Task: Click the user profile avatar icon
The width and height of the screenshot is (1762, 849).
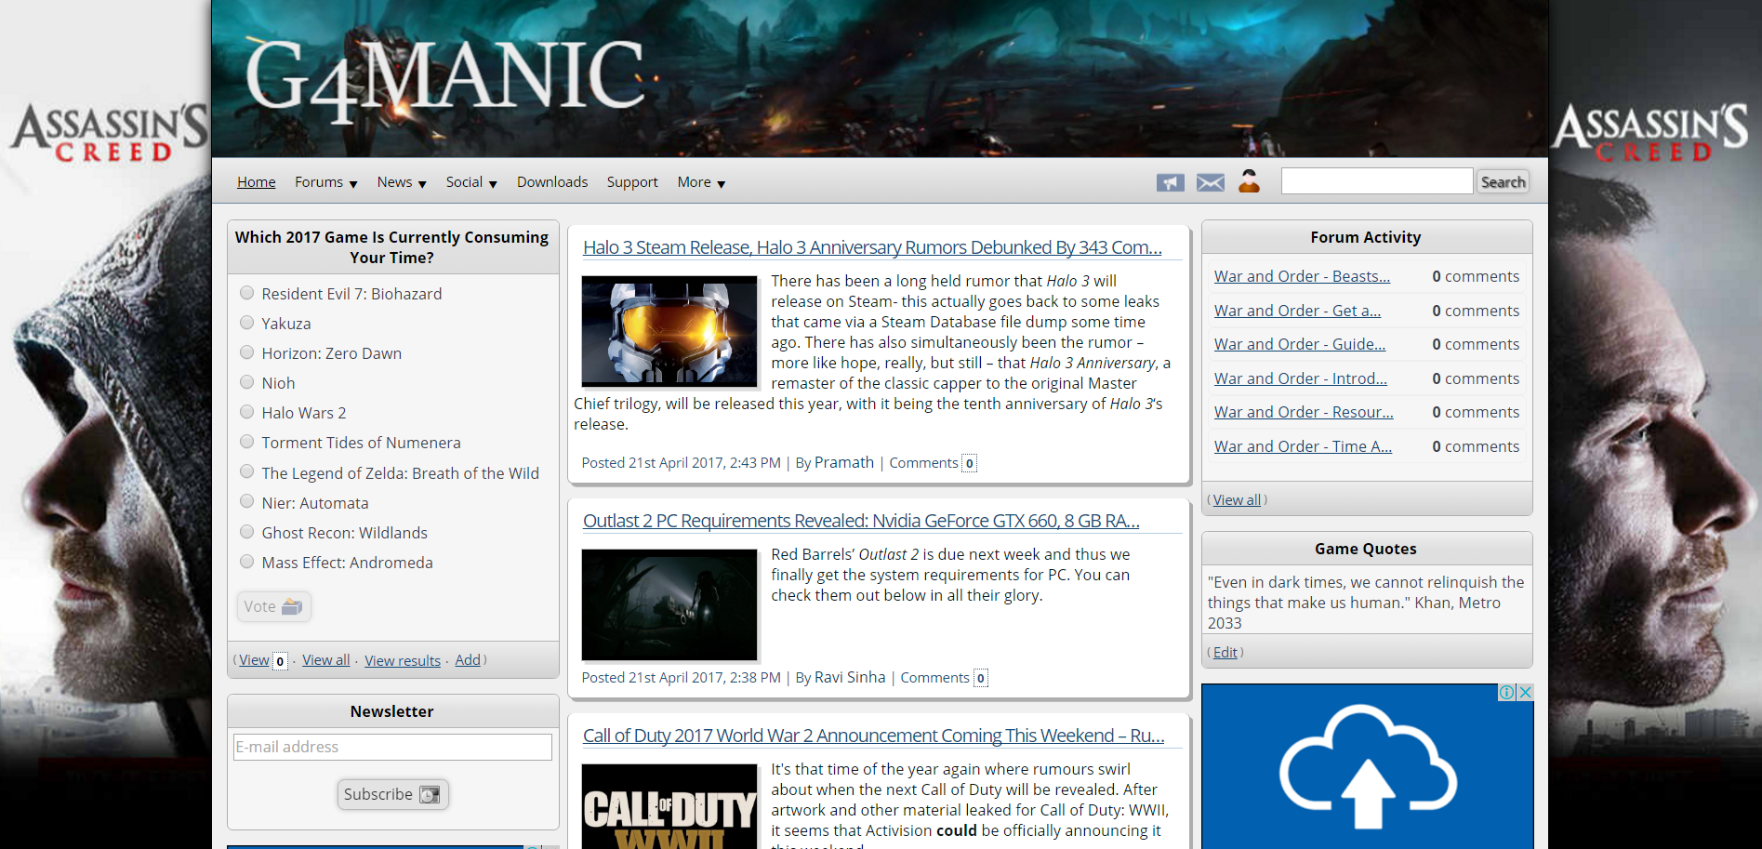Action: click(x=1249, y=181)
